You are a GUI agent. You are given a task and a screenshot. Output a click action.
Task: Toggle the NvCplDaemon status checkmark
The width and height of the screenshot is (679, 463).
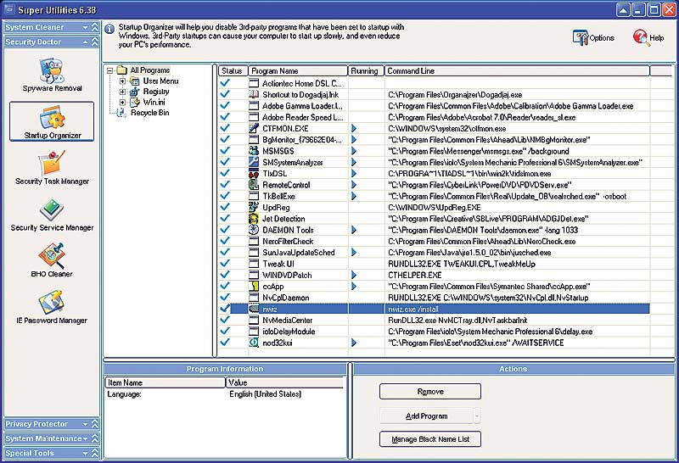pos(225,297)
